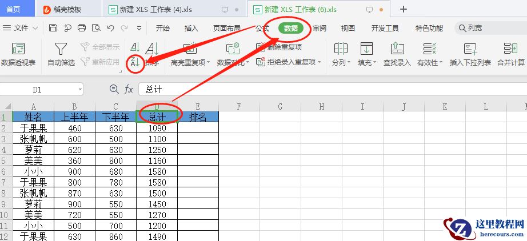
Task: Click the fx insert function icon
Action: [x=129, y=89]
